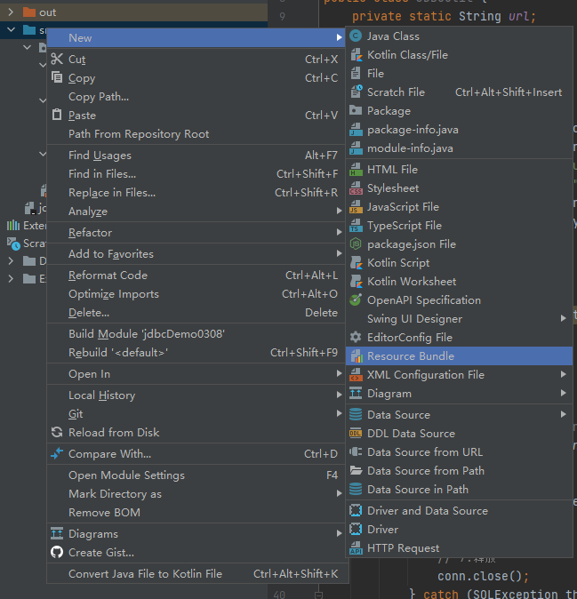Expand the Add to Favorites submenu
This screenshot has width=577, height=599.
coord(196,253)
